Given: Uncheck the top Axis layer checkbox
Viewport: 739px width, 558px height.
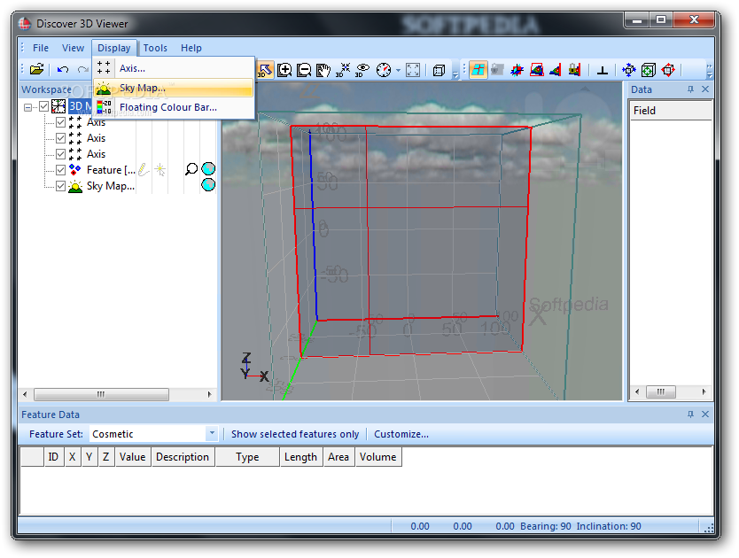Looking at the screenshot, I should tap(60, 122).
